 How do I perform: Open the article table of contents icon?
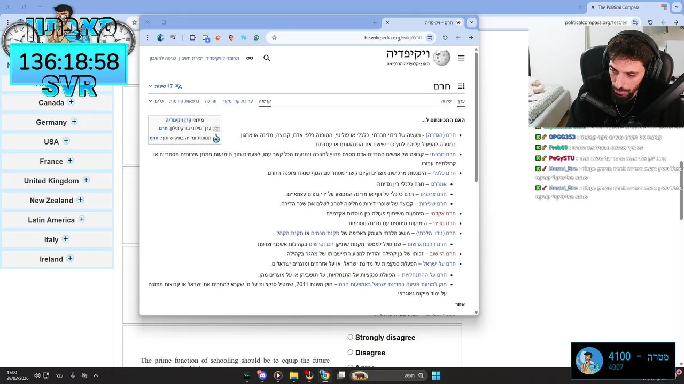coord(461,86)
